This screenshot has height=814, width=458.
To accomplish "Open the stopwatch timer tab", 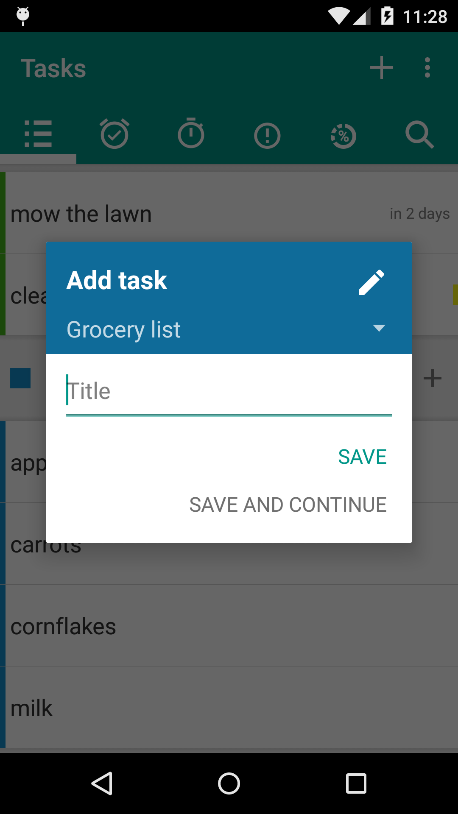I will [x=191, y=133].
